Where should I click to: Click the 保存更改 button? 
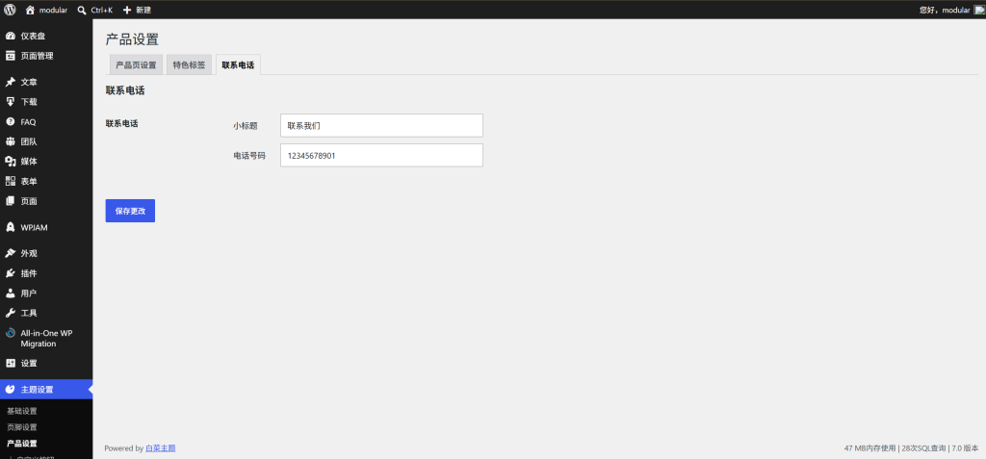click(x=130, y=211)
